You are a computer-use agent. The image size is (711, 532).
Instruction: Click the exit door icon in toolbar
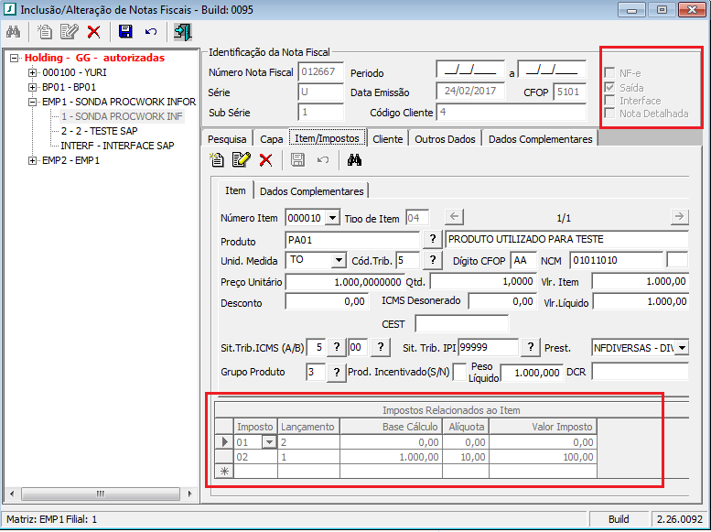182,32
